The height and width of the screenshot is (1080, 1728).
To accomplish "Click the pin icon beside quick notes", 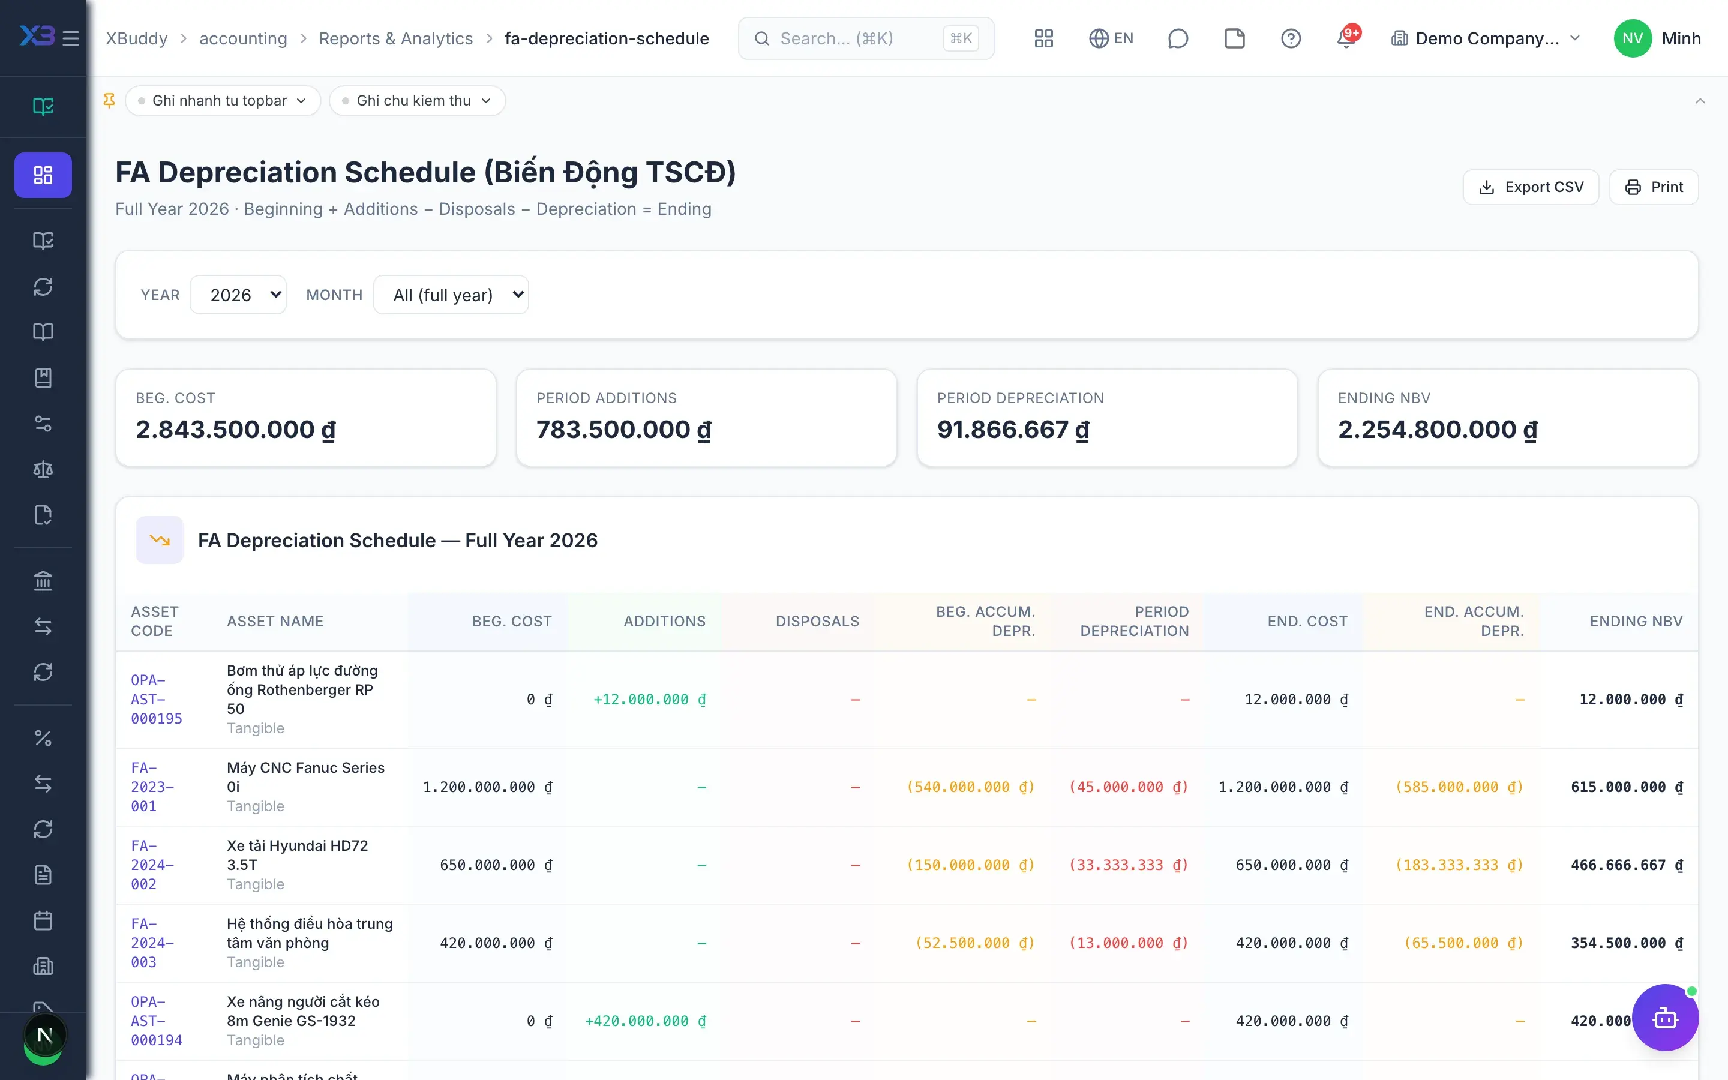I will [x=109, y=101].
